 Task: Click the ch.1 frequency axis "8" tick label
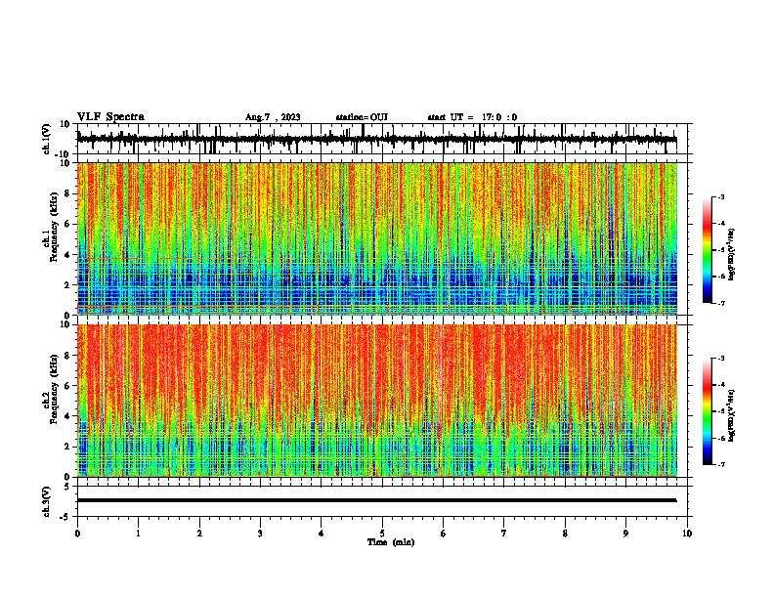[67, 193]
